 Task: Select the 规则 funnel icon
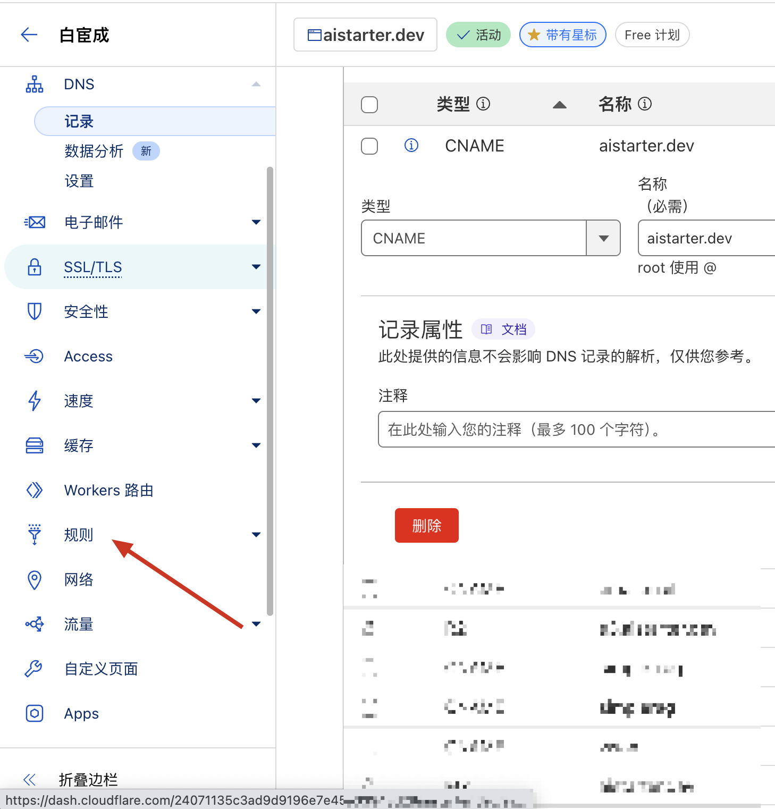[x=34, y=535]
